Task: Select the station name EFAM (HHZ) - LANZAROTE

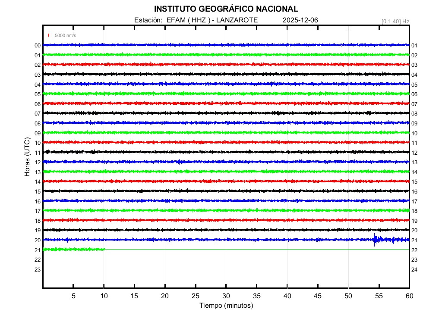Action: click(x=212, y=20)
